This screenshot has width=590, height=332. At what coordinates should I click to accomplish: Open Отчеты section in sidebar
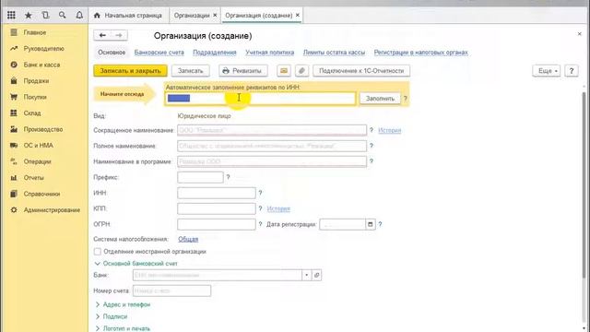33,178
